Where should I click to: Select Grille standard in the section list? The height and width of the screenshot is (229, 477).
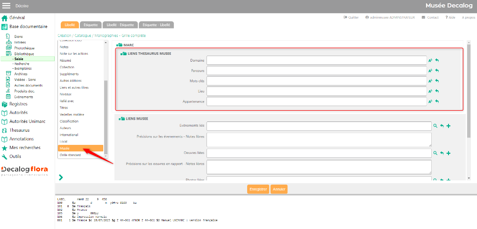pos(70,155)
